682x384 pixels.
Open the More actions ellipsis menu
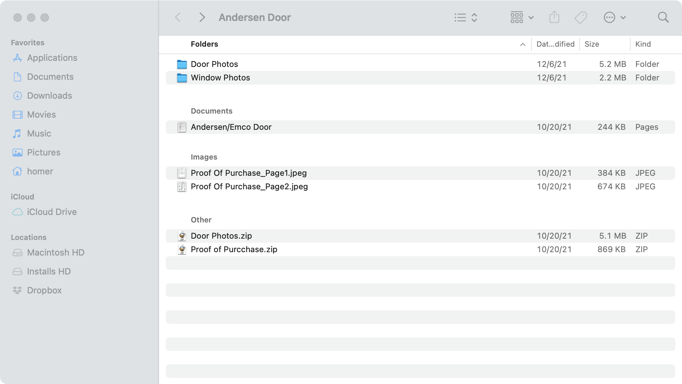[x=615, y=17]
